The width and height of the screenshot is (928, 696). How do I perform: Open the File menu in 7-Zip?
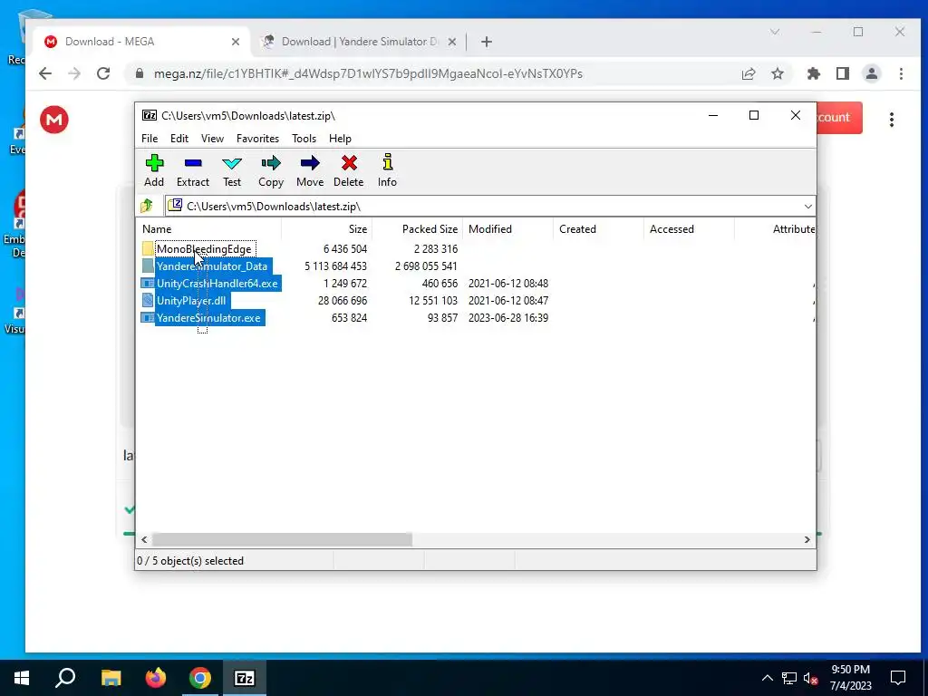click(x=150, y=139)
